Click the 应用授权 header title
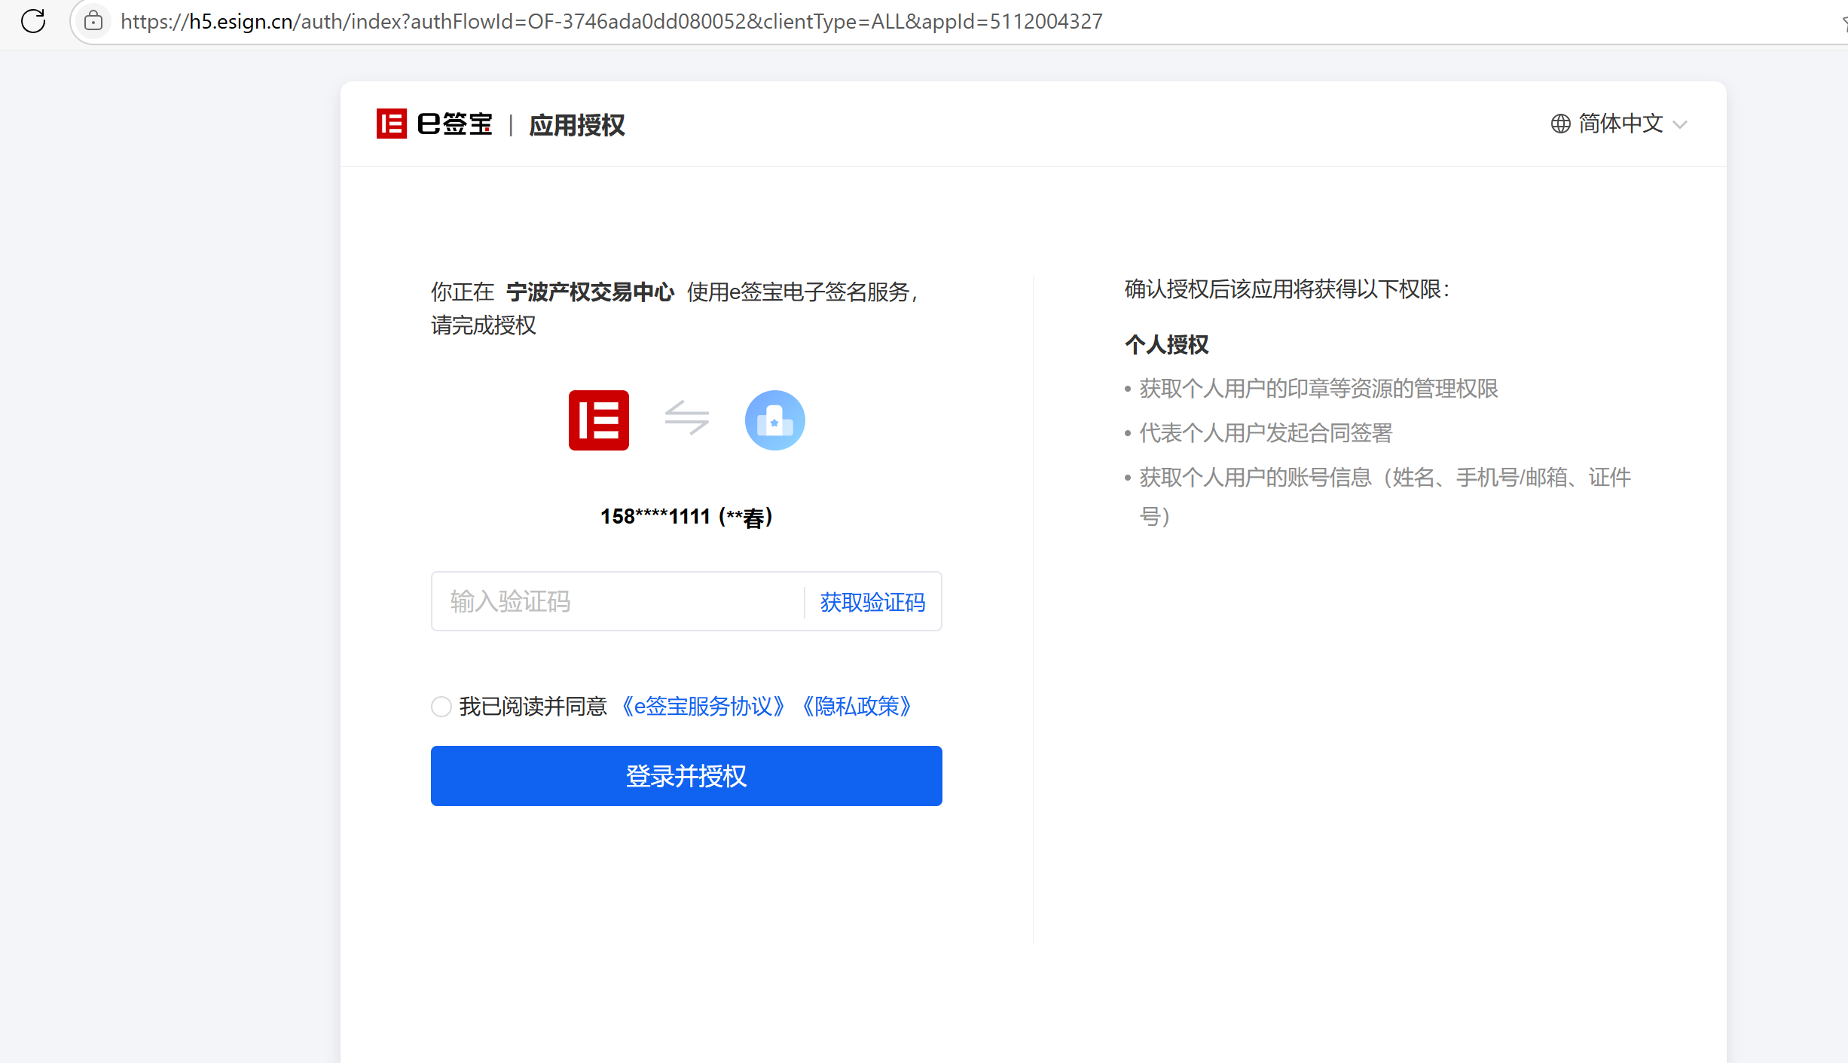Screen dimensions: 1848x1063 pyautogui.click(x=577, y=125)
